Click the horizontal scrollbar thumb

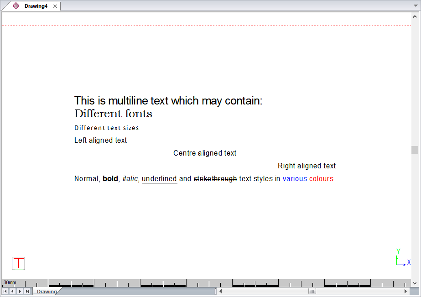pos(312,291)
